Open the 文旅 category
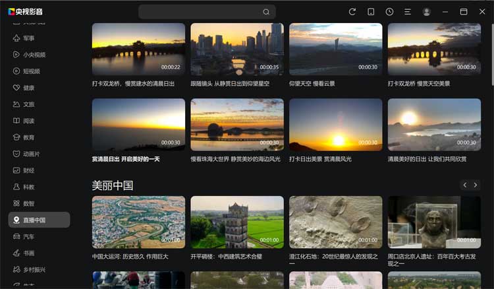Viewport: 494px width, 289px height. click(x=24, y=104)
